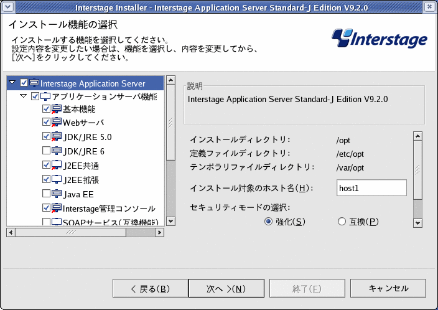Click the Java EE component icon
Image resolution: width=438 pixels, height=310 pixels.
click(57, 194)
